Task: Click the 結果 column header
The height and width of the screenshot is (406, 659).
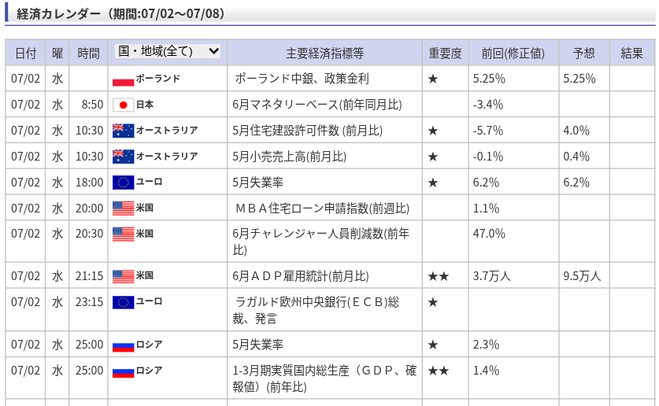Action: [631, 54]
